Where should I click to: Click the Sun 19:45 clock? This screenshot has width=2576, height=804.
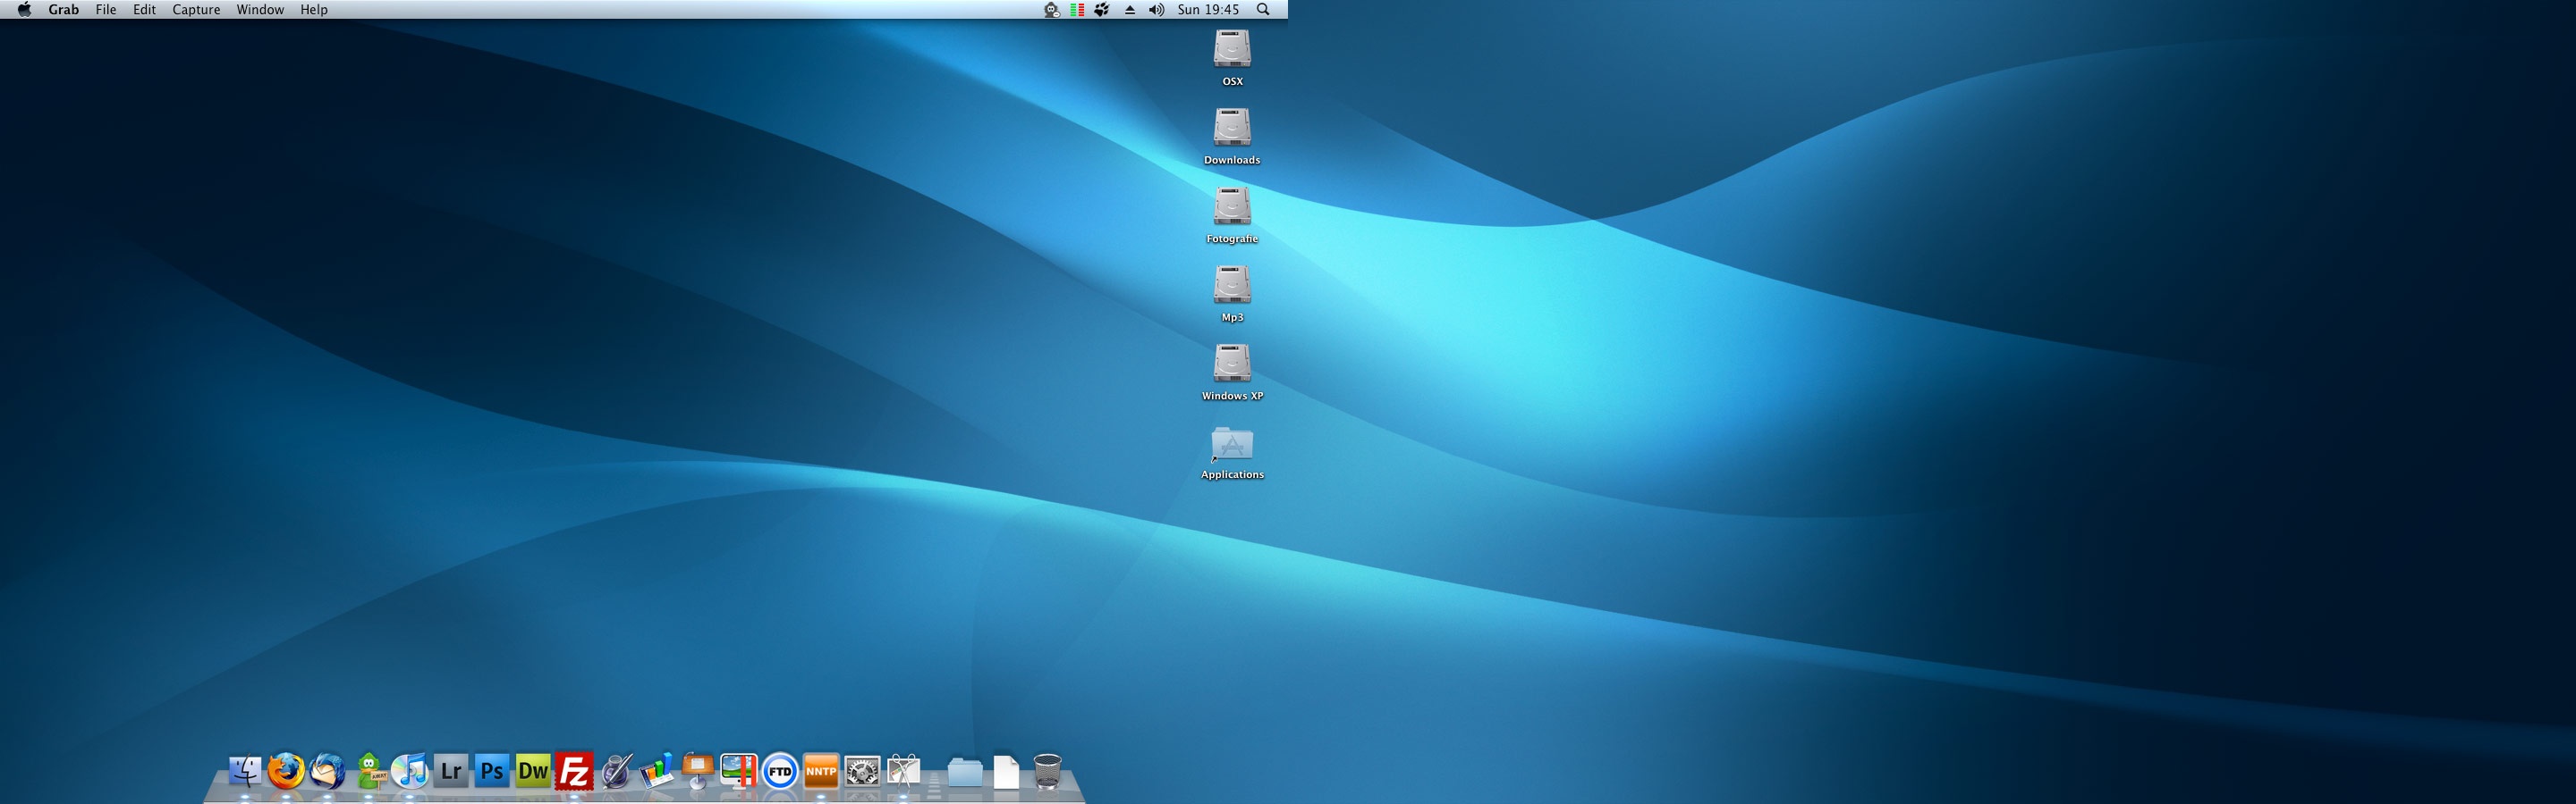1208,9
